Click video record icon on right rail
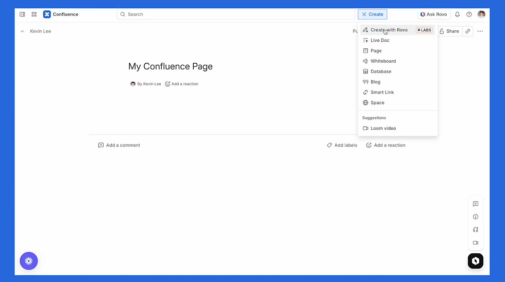Image resolution: width=505 pixels, height=282 pixels. 476,243
